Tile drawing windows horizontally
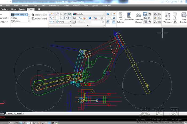187x124 pixels. click(175, 14)
